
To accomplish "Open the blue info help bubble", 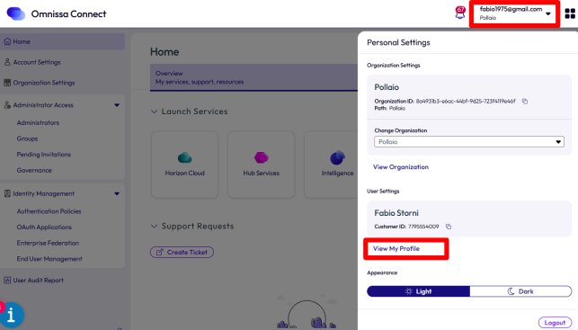I will coord(12,315).
